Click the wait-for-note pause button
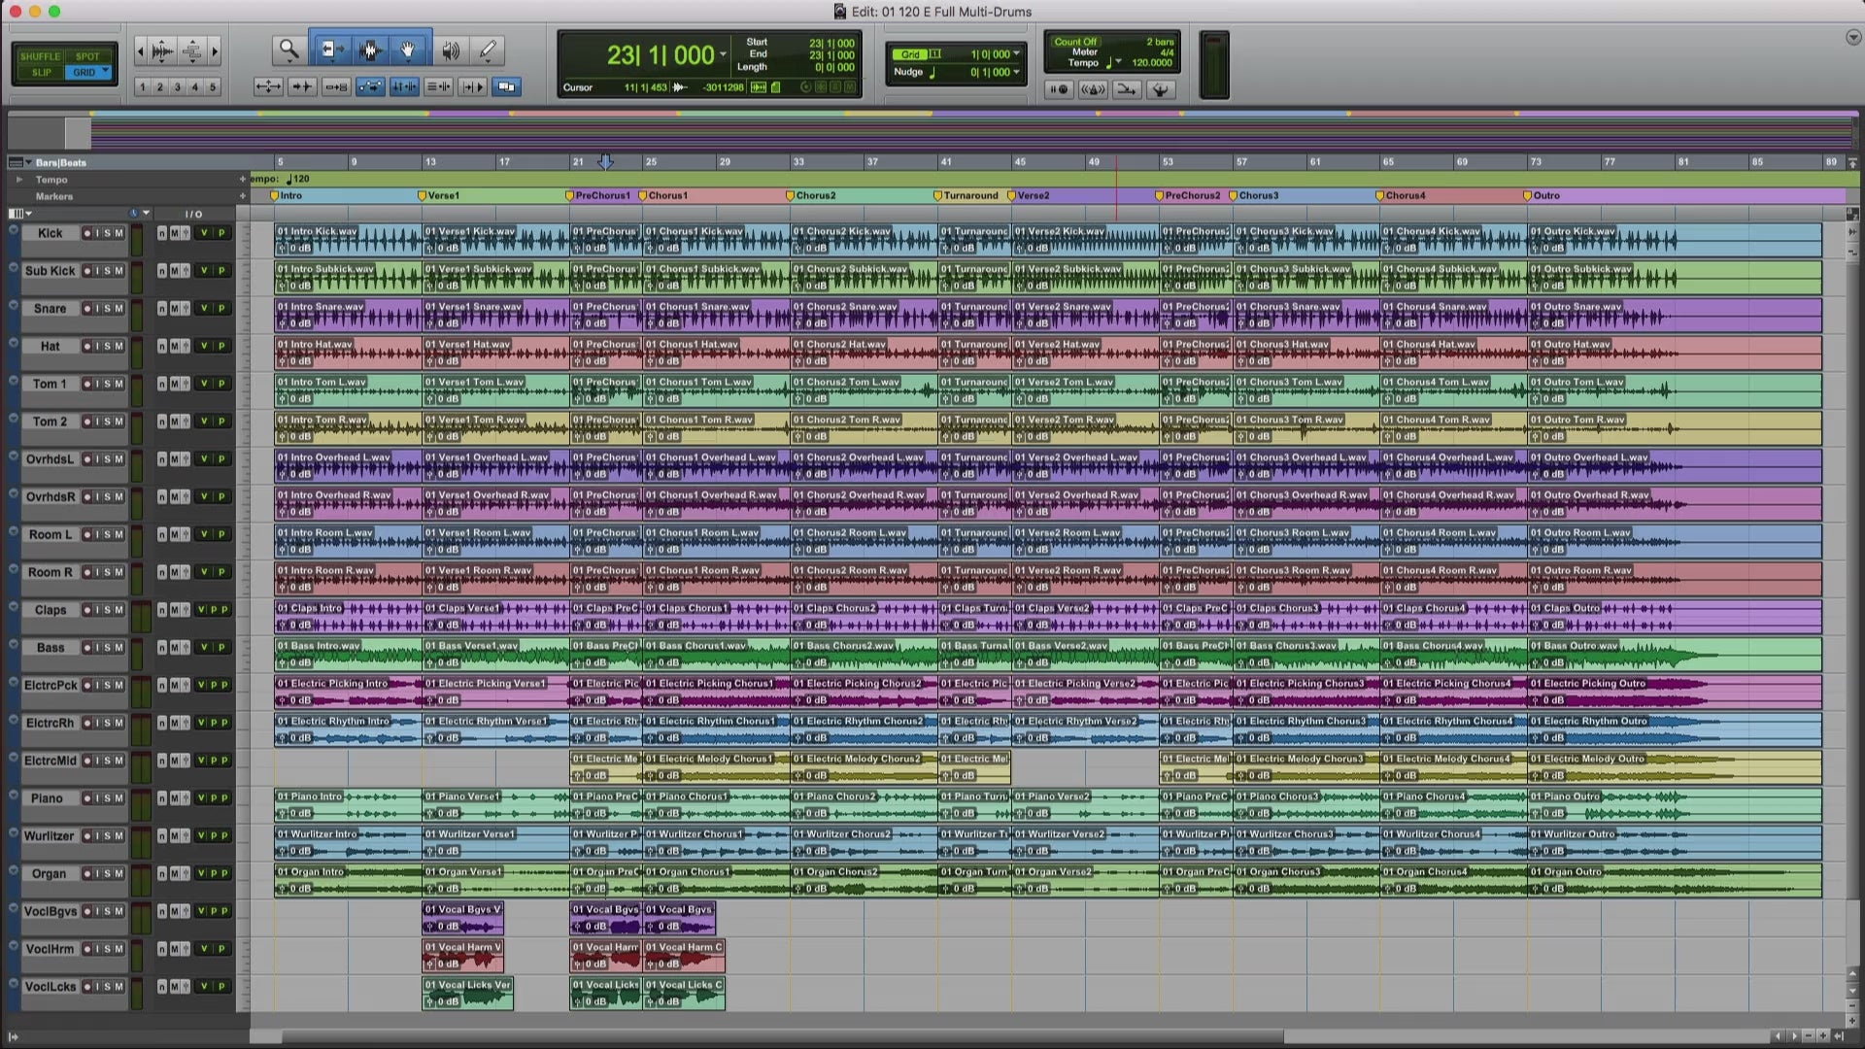Screen dimensions: 1865x1049 (1059, 89)
